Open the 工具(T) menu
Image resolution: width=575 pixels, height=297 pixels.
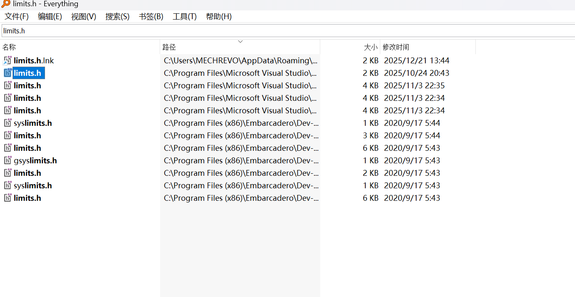point(185,17)
